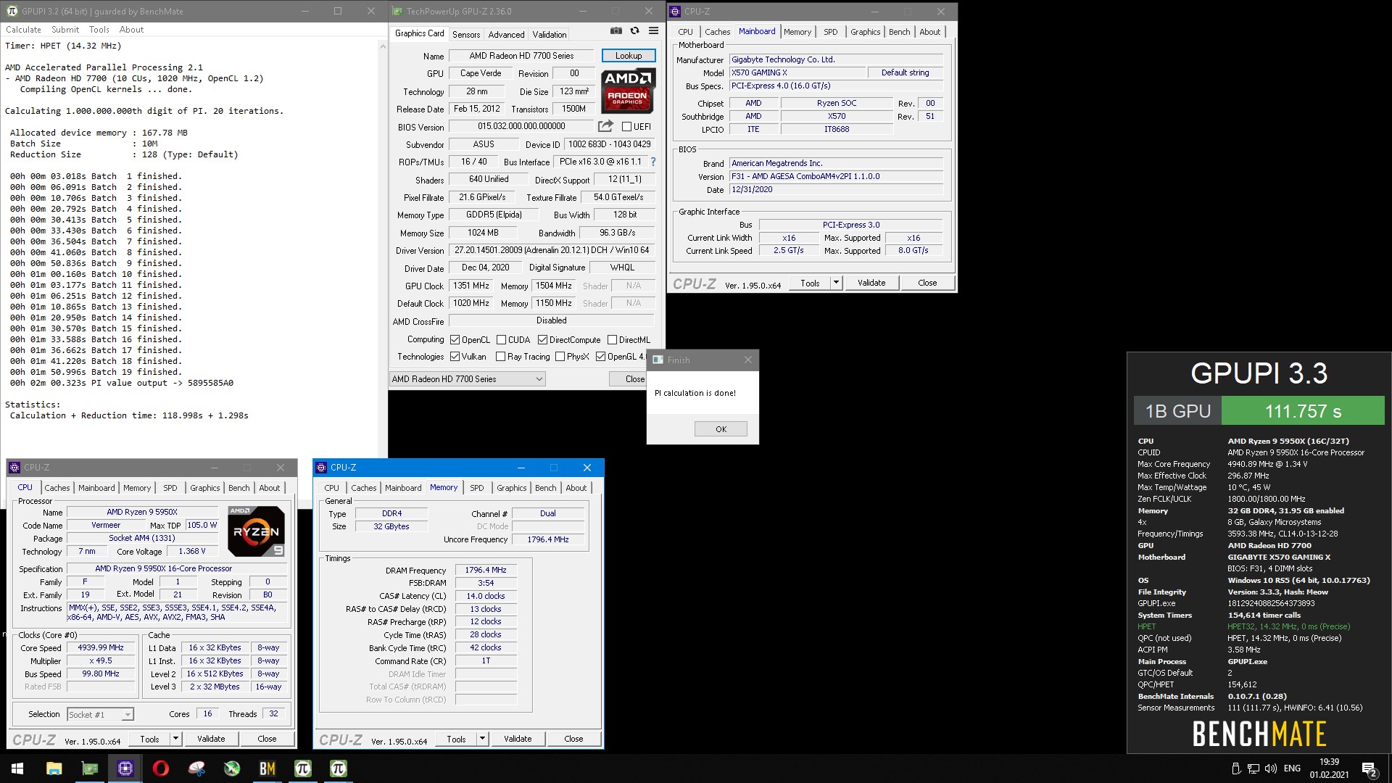Click the safely remove hardware tray icon
The height and width of the screenshot is (783, 1392).
click(x=1236, y=768)
